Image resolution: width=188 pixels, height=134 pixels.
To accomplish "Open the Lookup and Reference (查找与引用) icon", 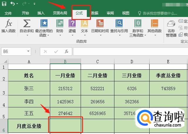I will click(x=119, y=24).
